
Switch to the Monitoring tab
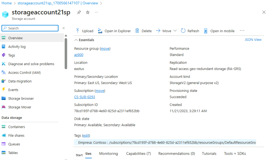(x=109, y=154)
